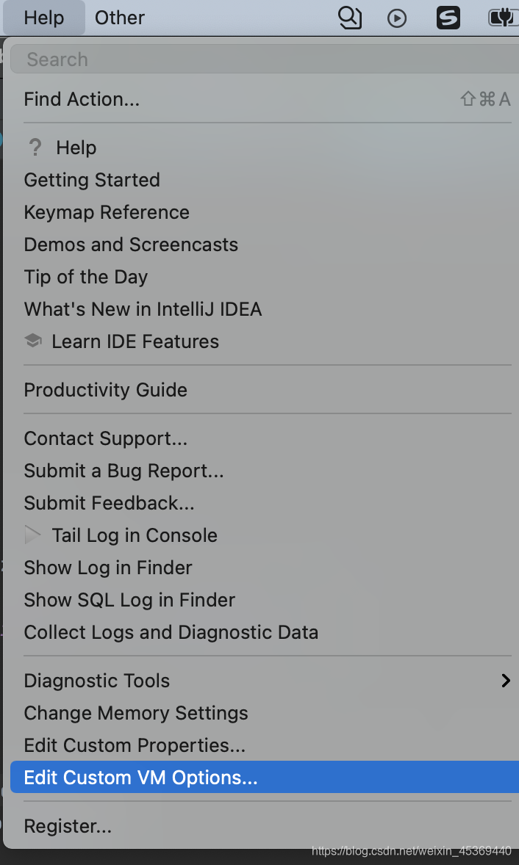The image size is (519, 865).
Task: Click Submit a Bug Report
Action: coord(124,470)
